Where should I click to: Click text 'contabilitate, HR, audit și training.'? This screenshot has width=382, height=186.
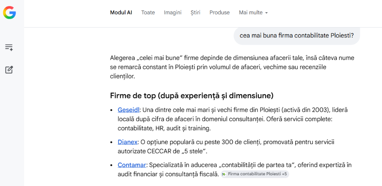pyautogui.click(x=164, y=128)
